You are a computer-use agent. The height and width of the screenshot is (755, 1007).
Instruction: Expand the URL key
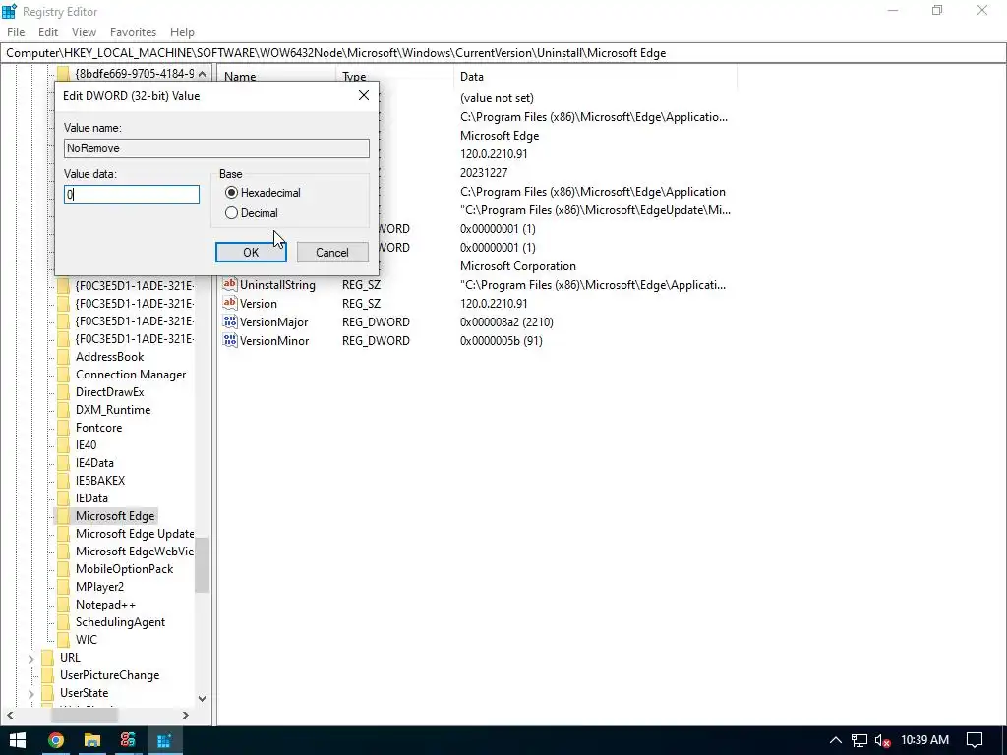click(x=30, y=658)
